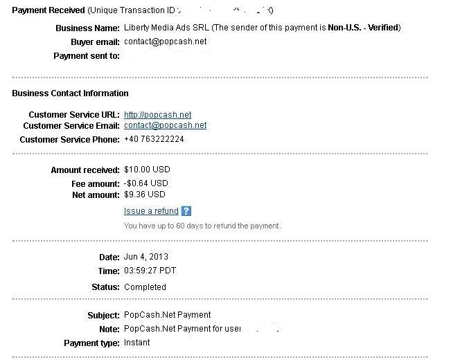Open the http://popcash.net customer service URL
This screenshot has width=451, height=362.
158,115
